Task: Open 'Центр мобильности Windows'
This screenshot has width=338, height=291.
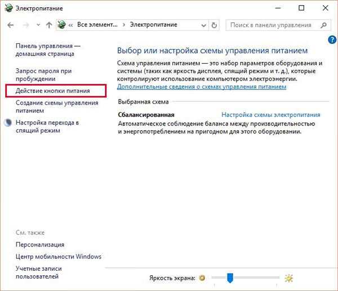Action: pyautogui.click(x=59, y=257)
